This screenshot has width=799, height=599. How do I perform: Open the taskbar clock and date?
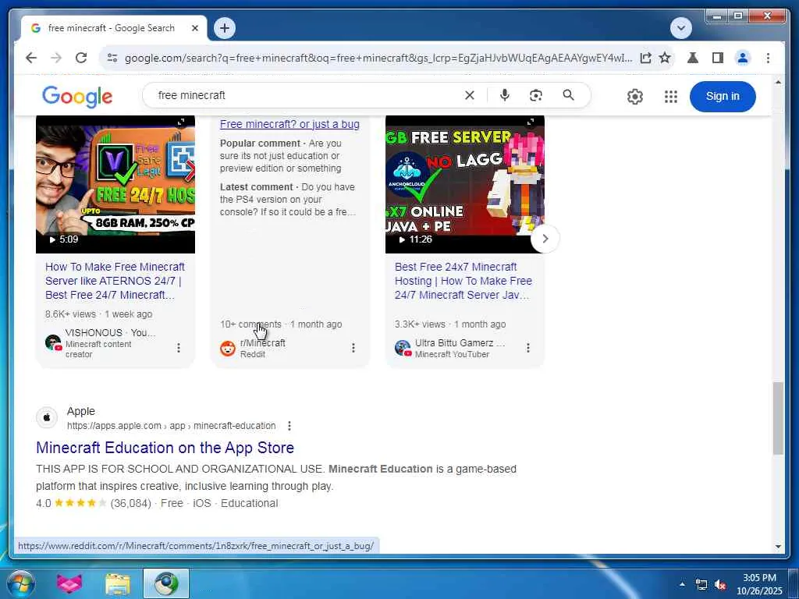(759, 584)
